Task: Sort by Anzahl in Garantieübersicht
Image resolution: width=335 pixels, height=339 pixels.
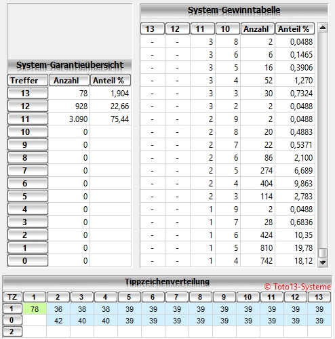Action: click(69, 80)
